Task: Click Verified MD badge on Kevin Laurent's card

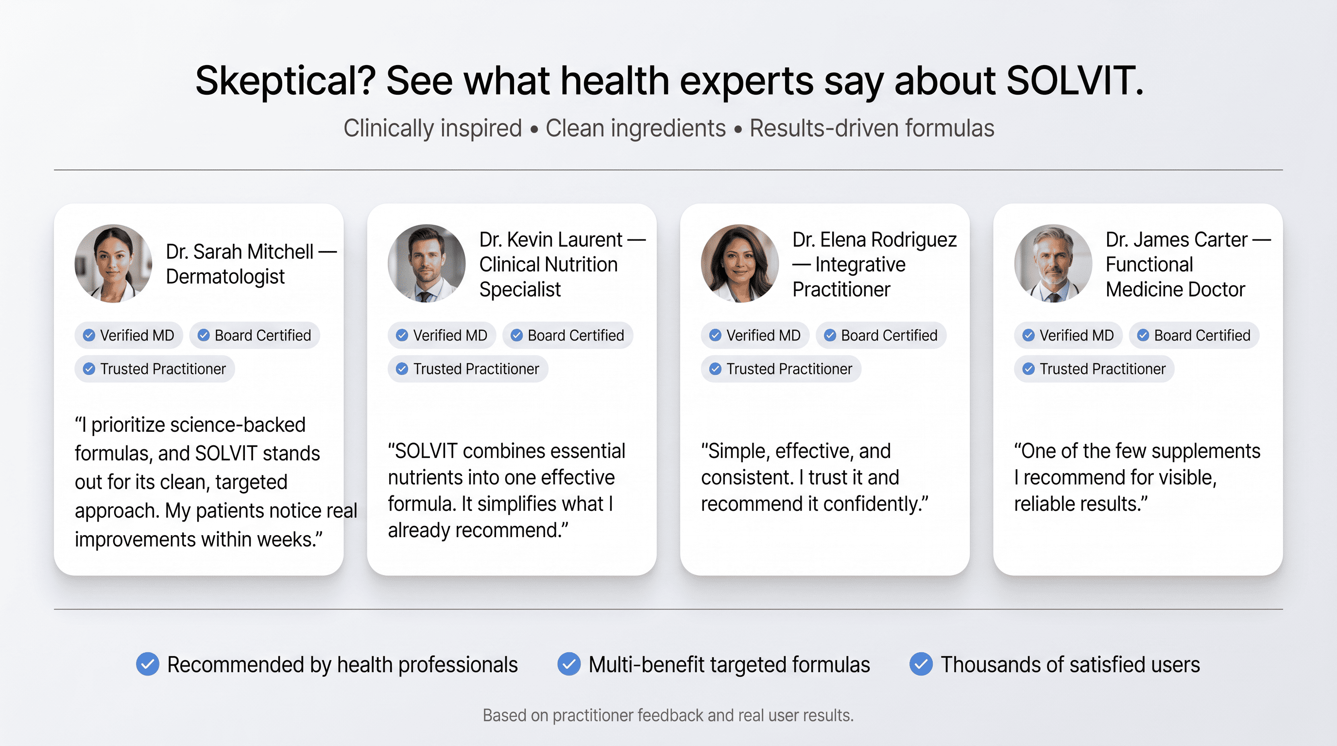Action: click(442, 335)
